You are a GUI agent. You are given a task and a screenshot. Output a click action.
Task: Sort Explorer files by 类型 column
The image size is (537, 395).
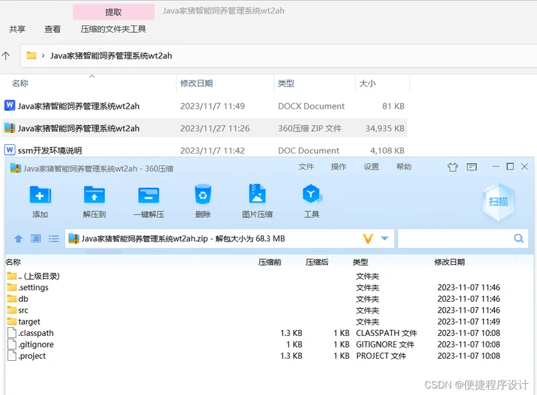(x=286, y=83)
